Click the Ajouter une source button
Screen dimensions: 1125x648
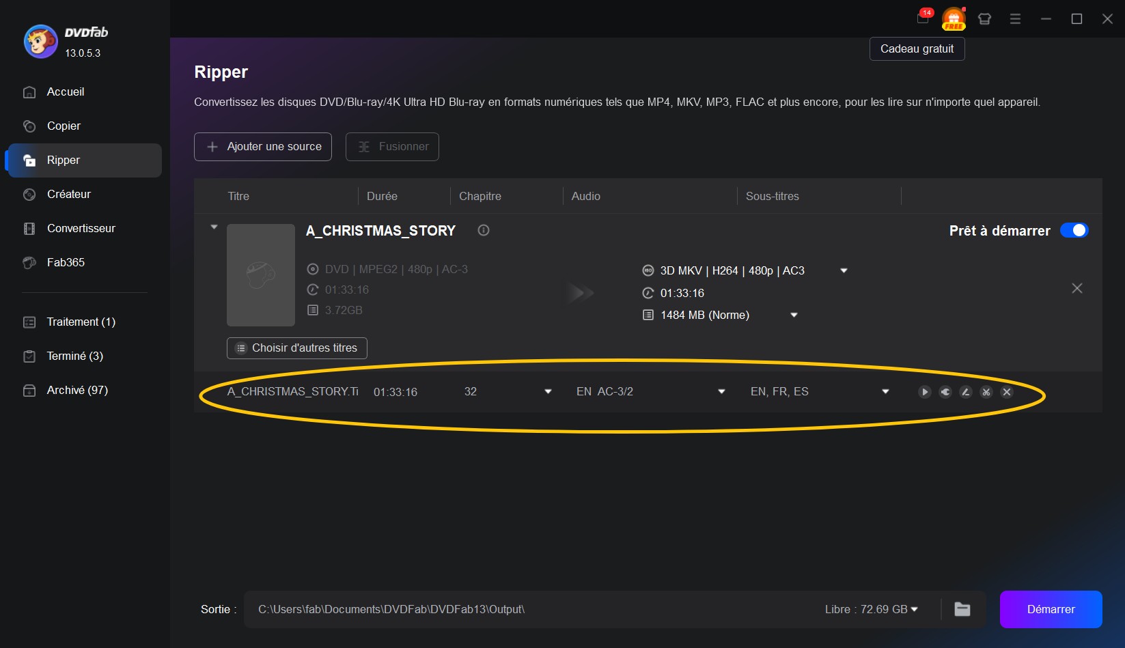click(x=262, y=146)
